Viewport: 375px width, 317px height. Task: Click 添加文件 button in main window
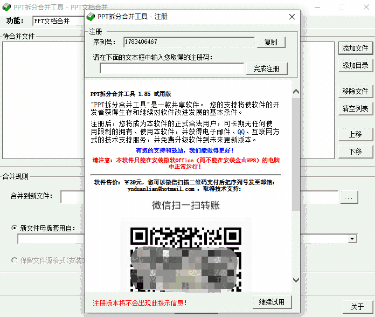356,49
